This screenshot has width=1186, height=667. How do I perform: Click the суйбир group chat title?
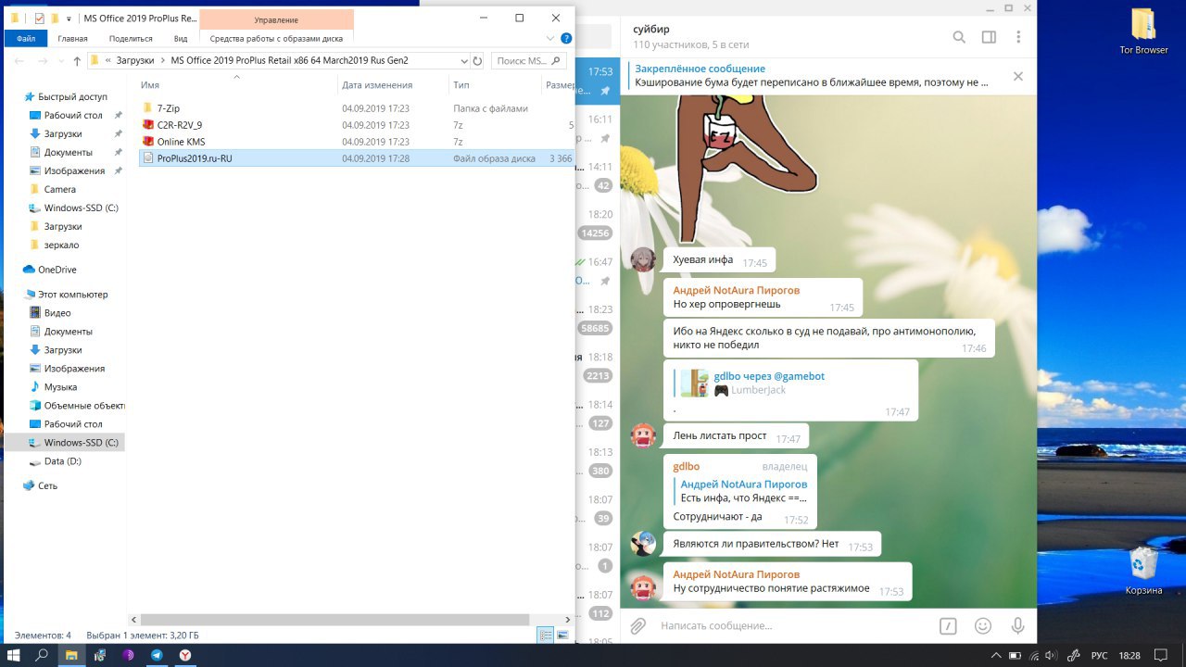(651, 29)
